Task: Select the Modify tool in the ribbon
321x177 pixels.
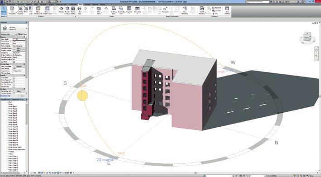Action: 4,10
